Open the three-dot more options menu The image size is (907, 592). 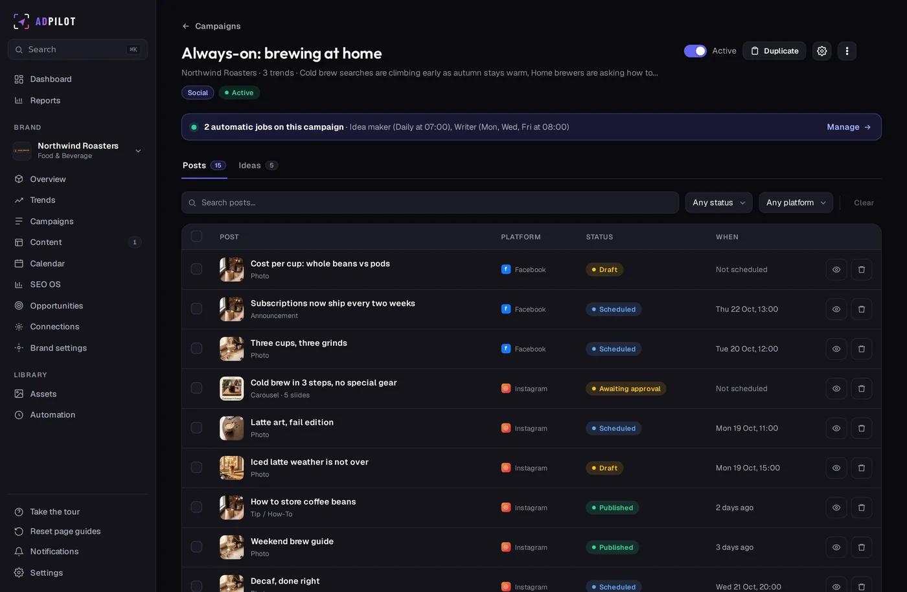[847, 51]
